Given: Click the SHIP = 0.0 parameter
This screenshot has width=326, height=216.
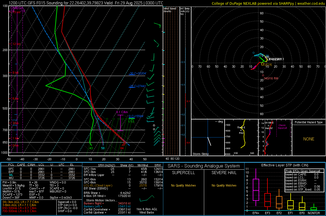Looking at the screenshot, I should pos(65,211).
